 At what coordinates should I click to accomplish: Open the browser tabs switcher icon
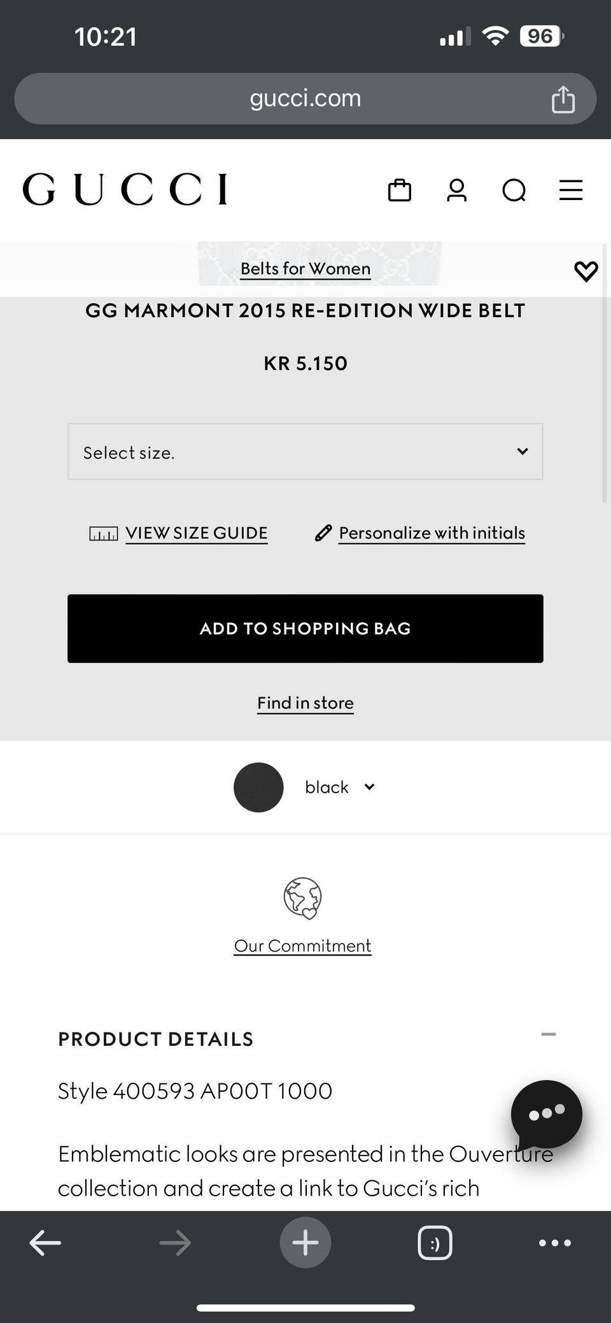[435, 1243]
